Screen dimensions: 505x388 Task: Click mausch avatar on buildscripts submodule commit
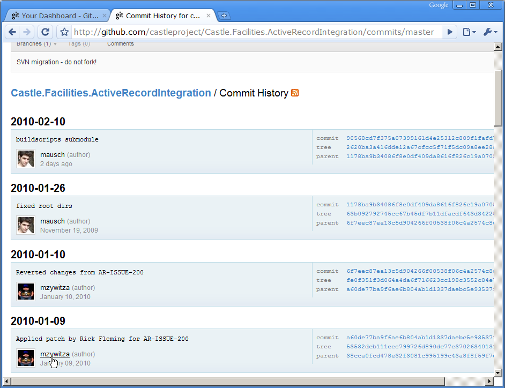pos(26,159)
